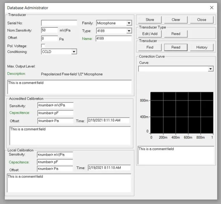Click Capacitance label in Accredited Calibration
Image resolution: width=221 pixels, height=204 pixels.
(20, 113)
